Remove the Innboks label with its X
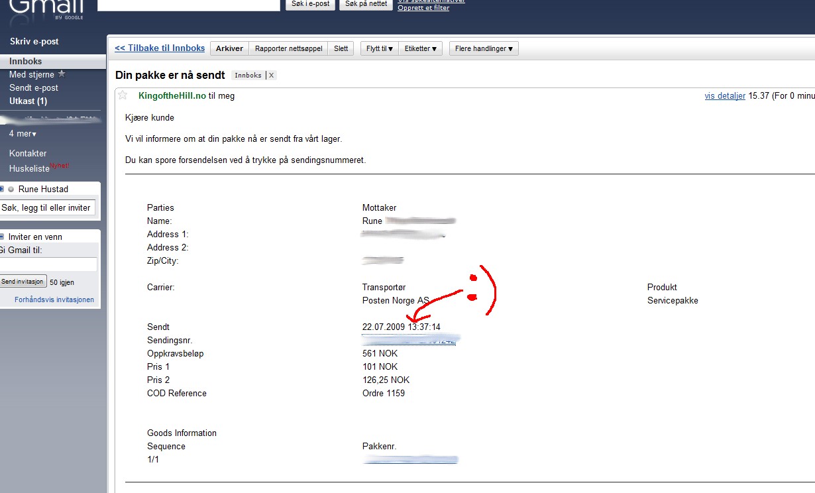 coord(271,76)
